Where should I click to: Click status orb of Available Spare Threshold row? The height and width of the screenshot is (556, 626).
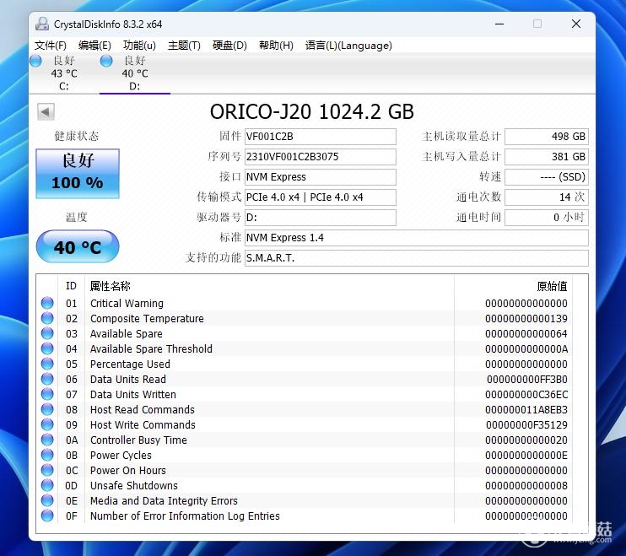coord(47,348)
